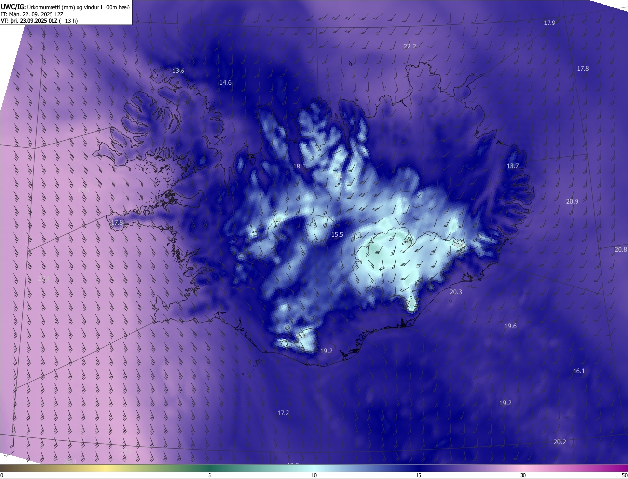Viewport: 628px width, 479px height.
Task: Click the color scale label 15
Action: pos(419,475)
